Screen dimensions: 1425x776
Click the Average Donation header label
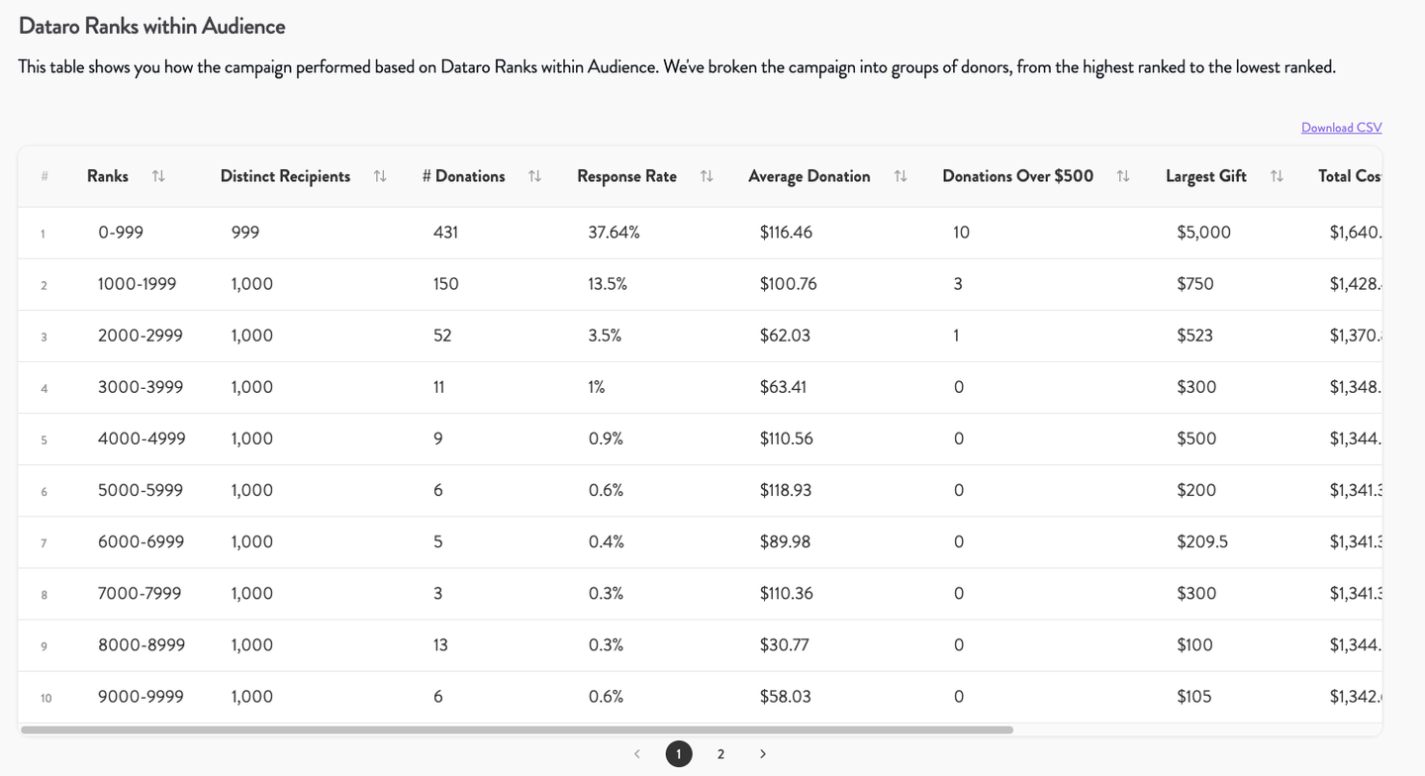pyautogui.click(x=809, y=176)
